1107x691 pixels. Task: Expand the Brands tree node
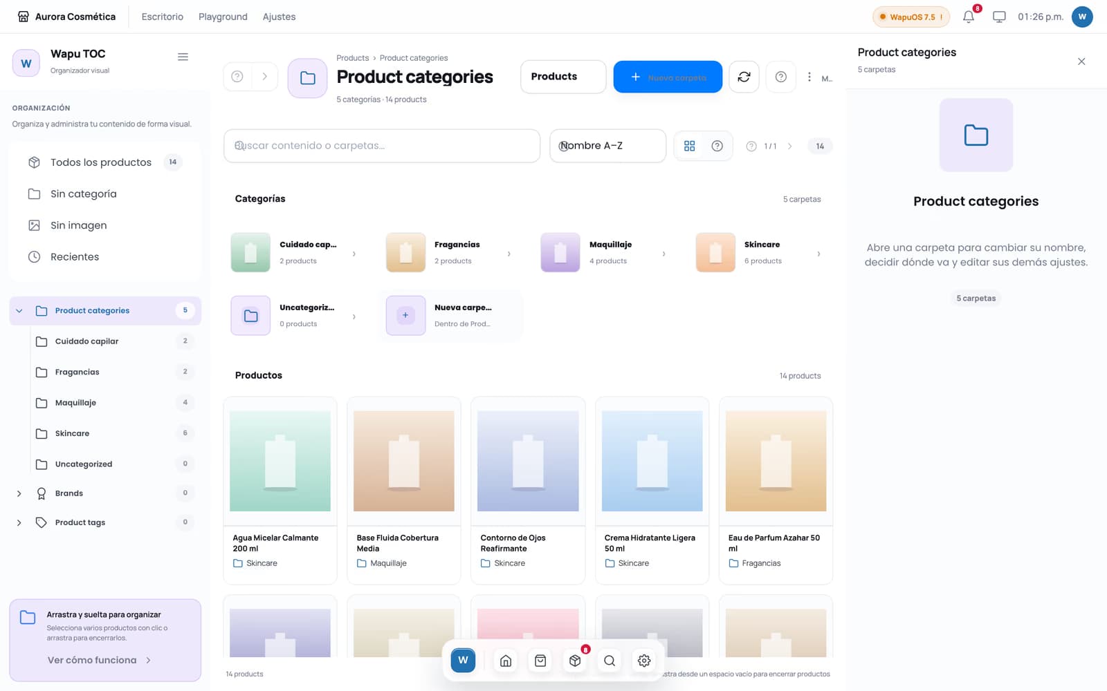tap(19, 493)
